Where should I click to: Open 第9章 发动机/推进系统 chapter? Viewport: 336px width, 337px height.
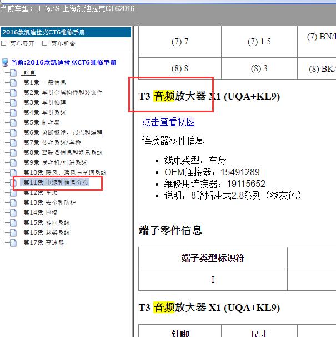point(55,162)
